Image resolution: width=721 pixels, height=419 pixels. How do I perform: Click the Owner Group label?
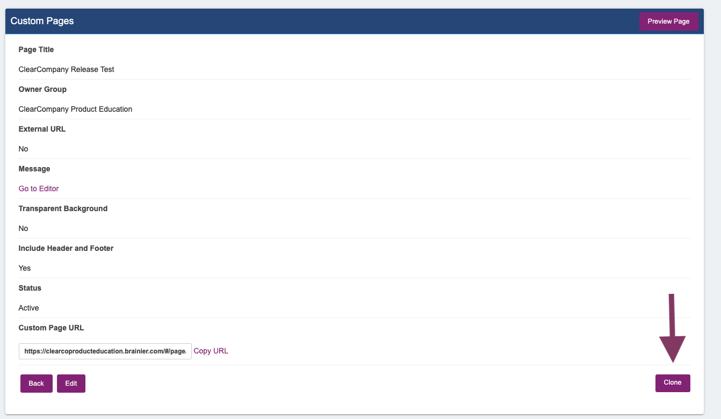[42, 89]
